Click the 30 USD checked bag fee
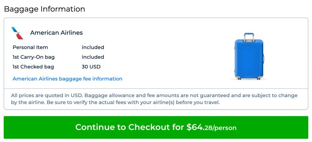Viewport: 312px width, 142px height. tap(91, 67)
